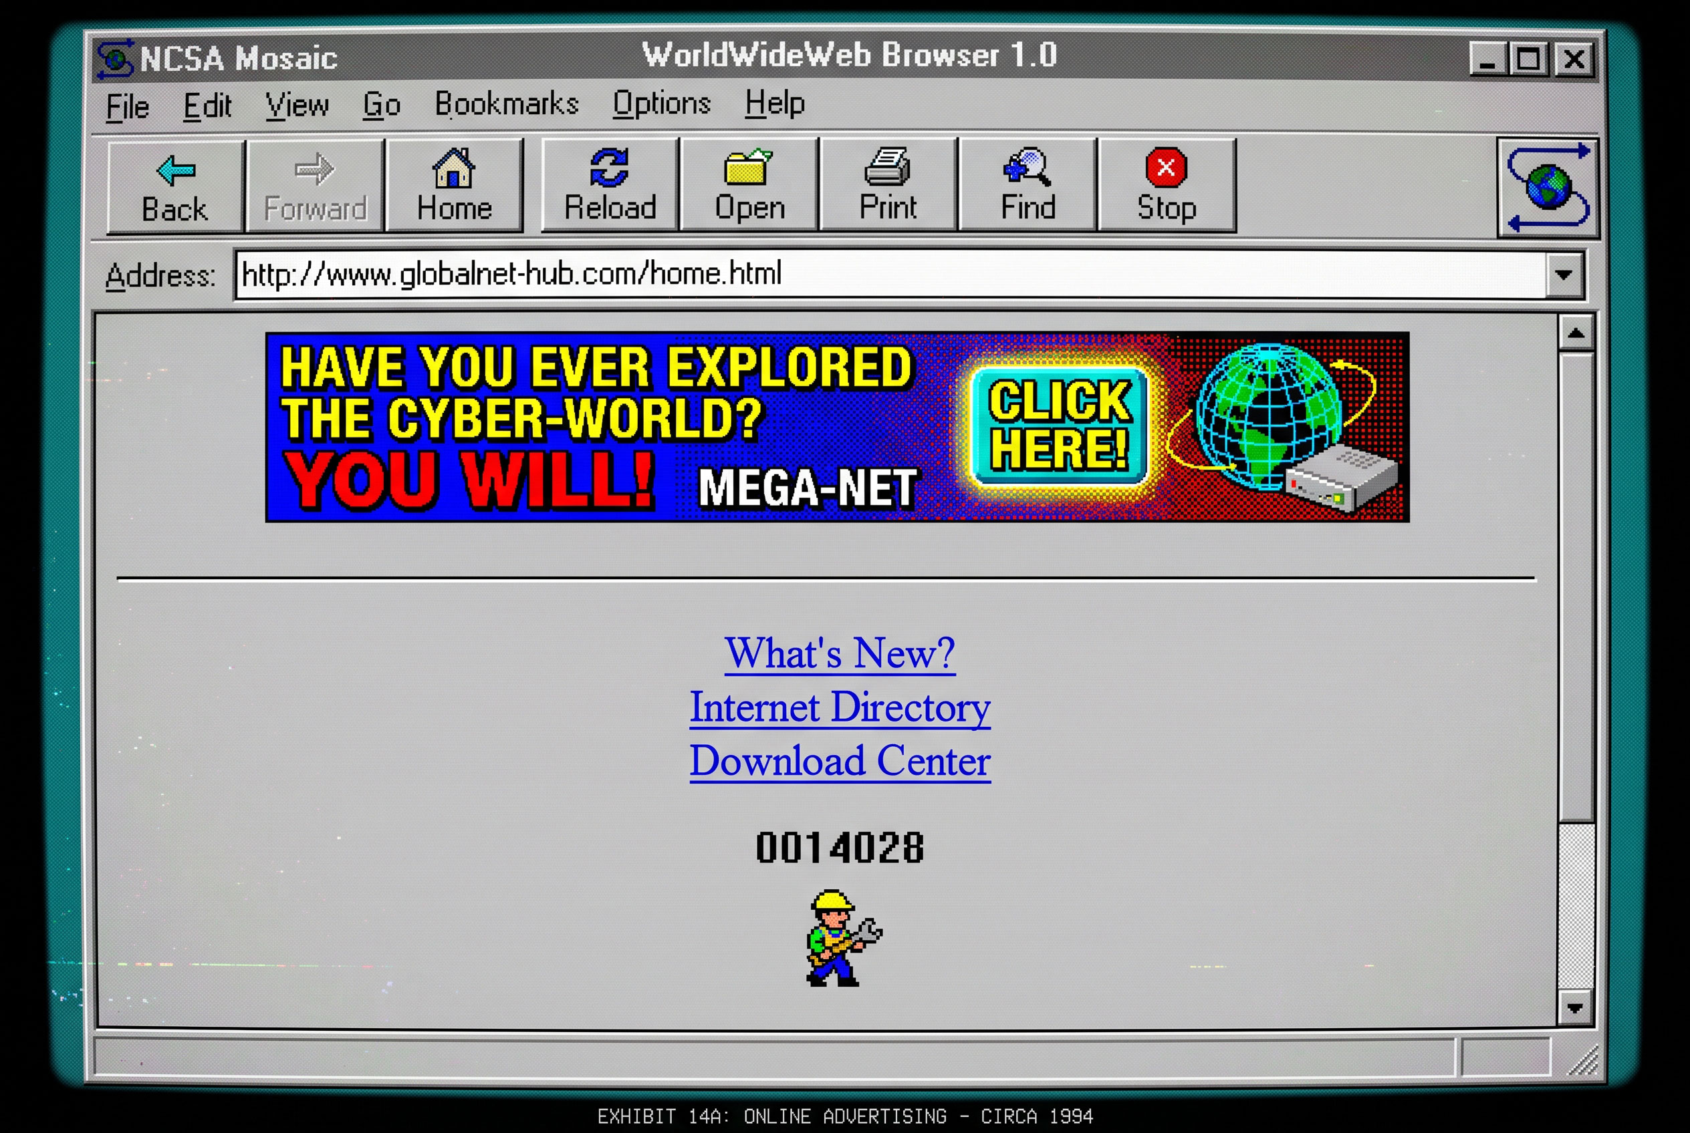Click the scrollbar down arrow
Screen dimensions: 1690x1133
pos(1576,1008)
